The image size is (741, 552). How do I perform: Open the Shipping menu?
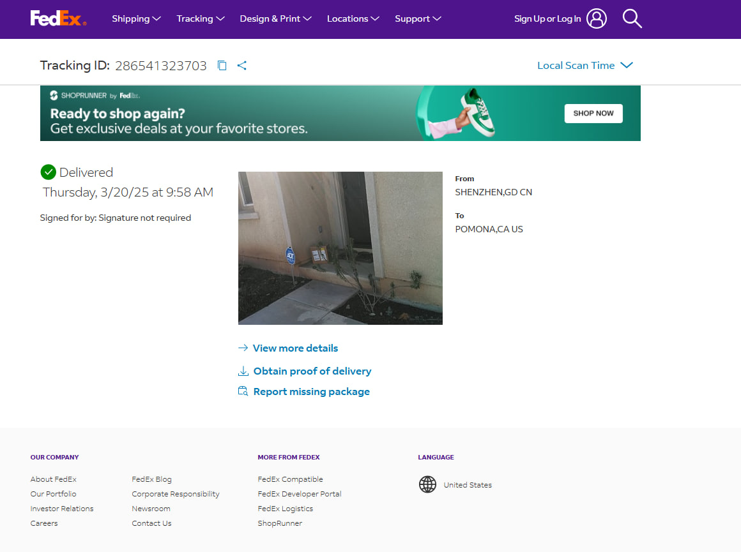click(136, 19)
